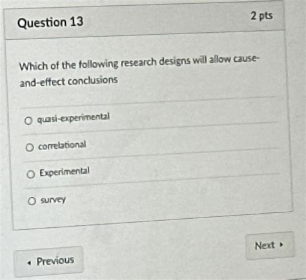Click the "Which of the following research designs" text
The width and height of the screenshot is (306, 280).
(105, 64)
